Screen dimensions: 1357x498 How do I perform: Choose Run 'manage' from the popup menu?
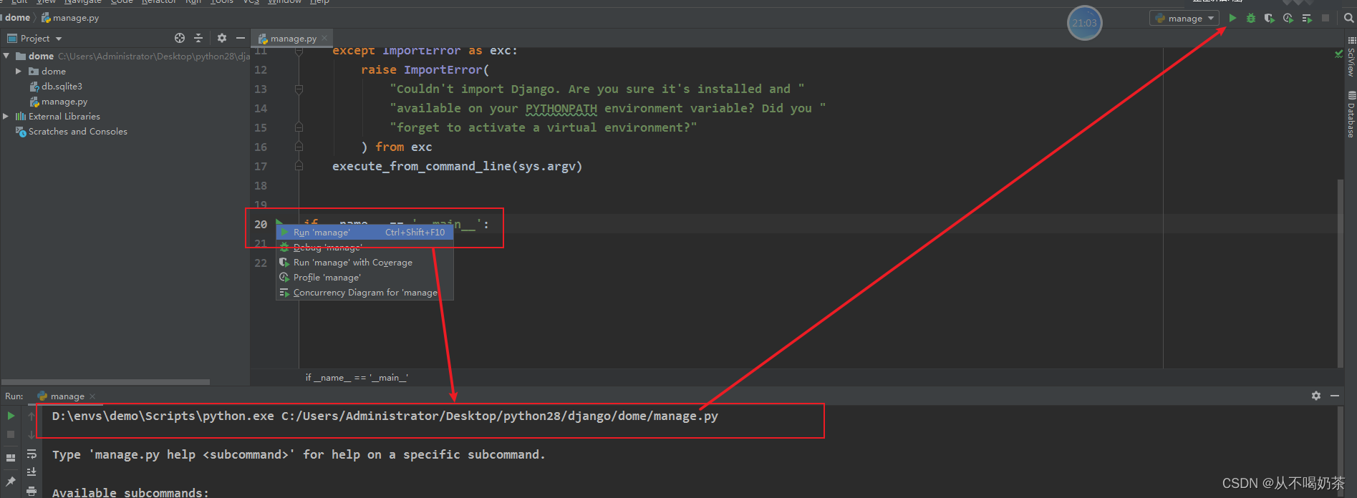click(x=364, y=232)
